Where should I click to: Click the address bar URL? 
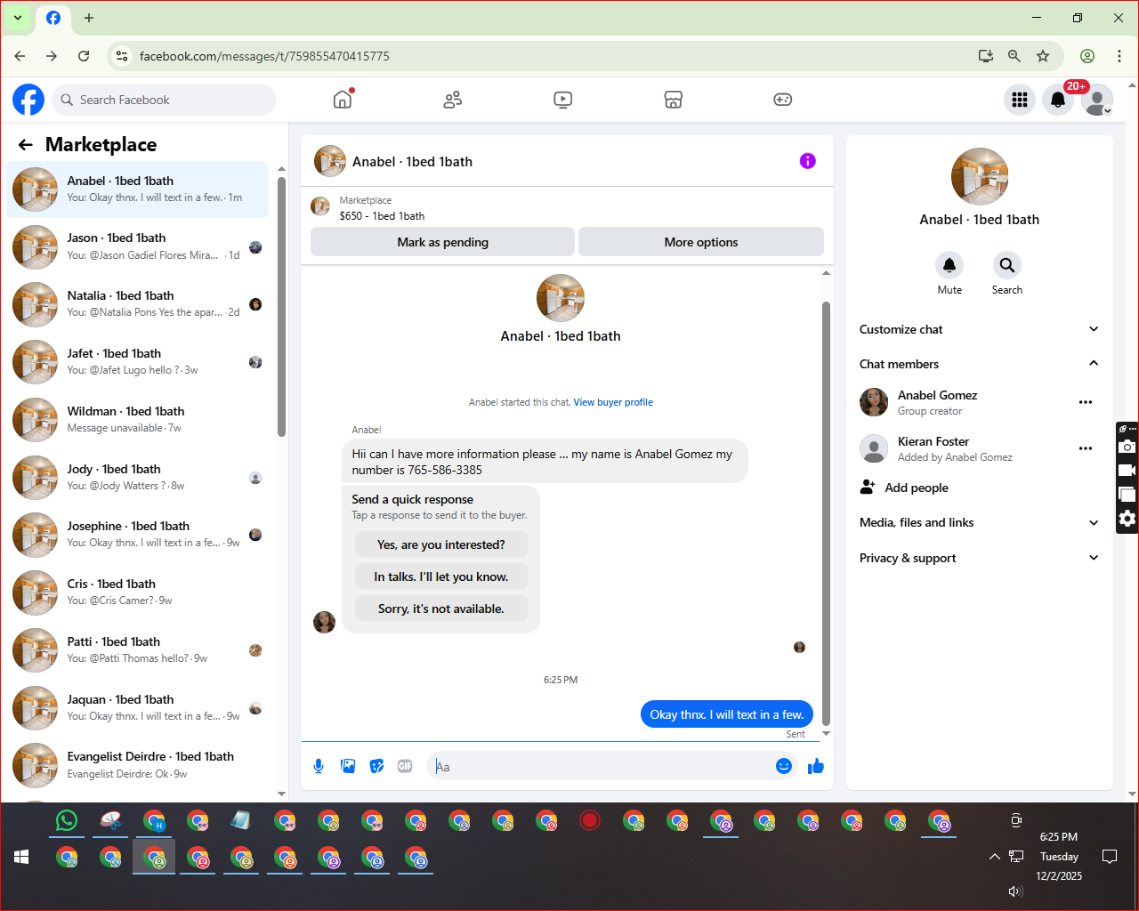click(264, 56)
